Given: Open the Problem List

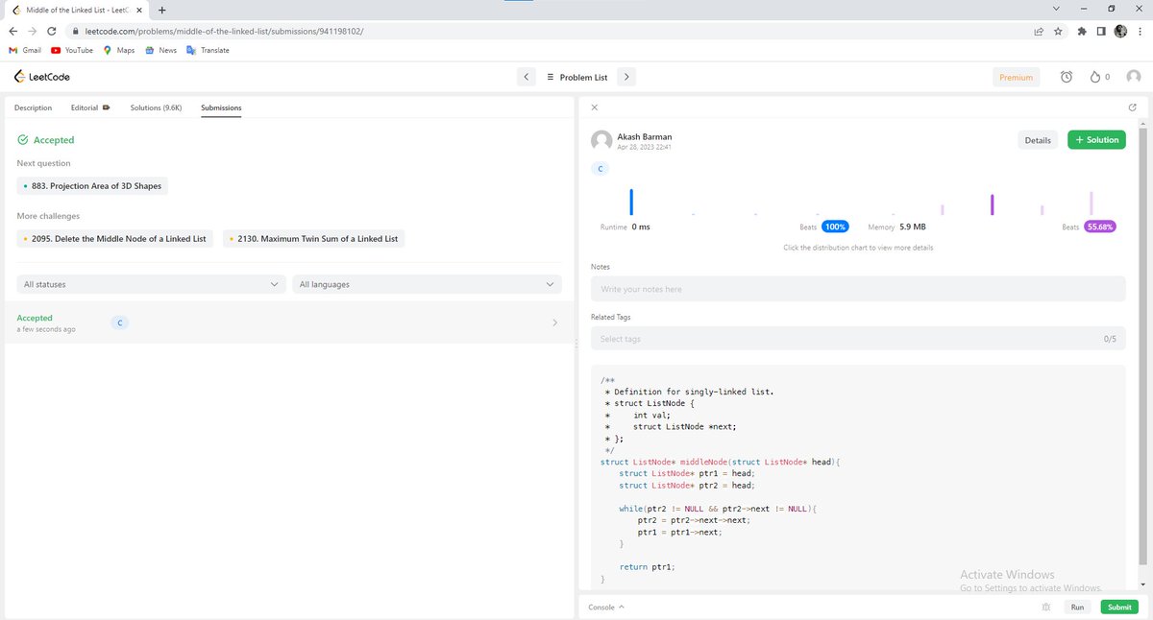Looking at the screenshot, I should click(576, 77).
